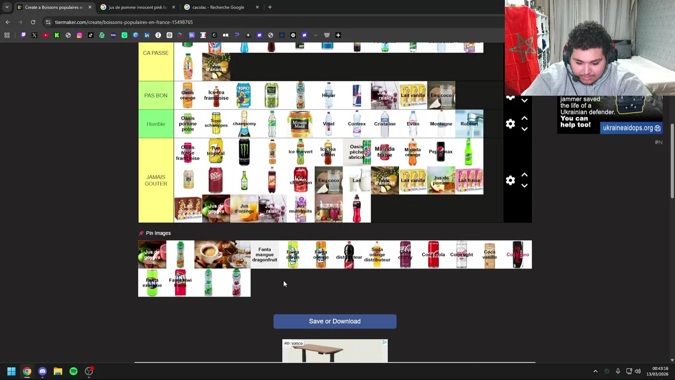View site information icon in address bar
This screenshot has height=380, width=675.
48,22
